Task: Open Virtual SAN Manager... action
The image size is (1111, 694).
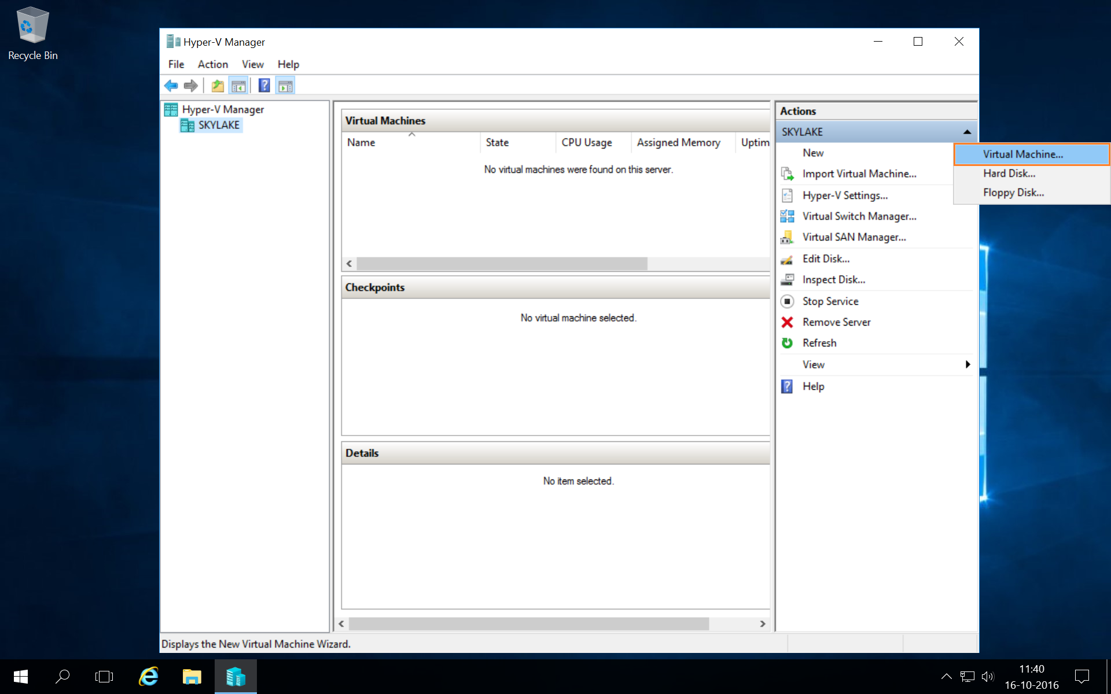Action: tap(854, 237)
